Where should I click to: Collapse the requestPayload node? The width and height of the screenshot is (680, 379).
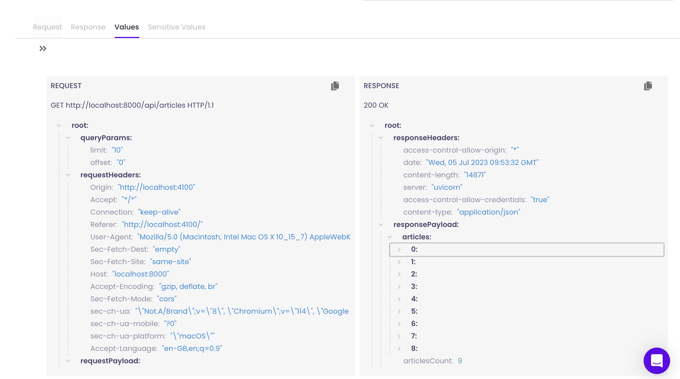[x=68, y=361]
